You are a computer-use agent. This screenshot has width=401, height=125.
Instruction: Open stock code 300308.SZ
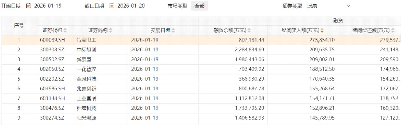pos(52,50)
